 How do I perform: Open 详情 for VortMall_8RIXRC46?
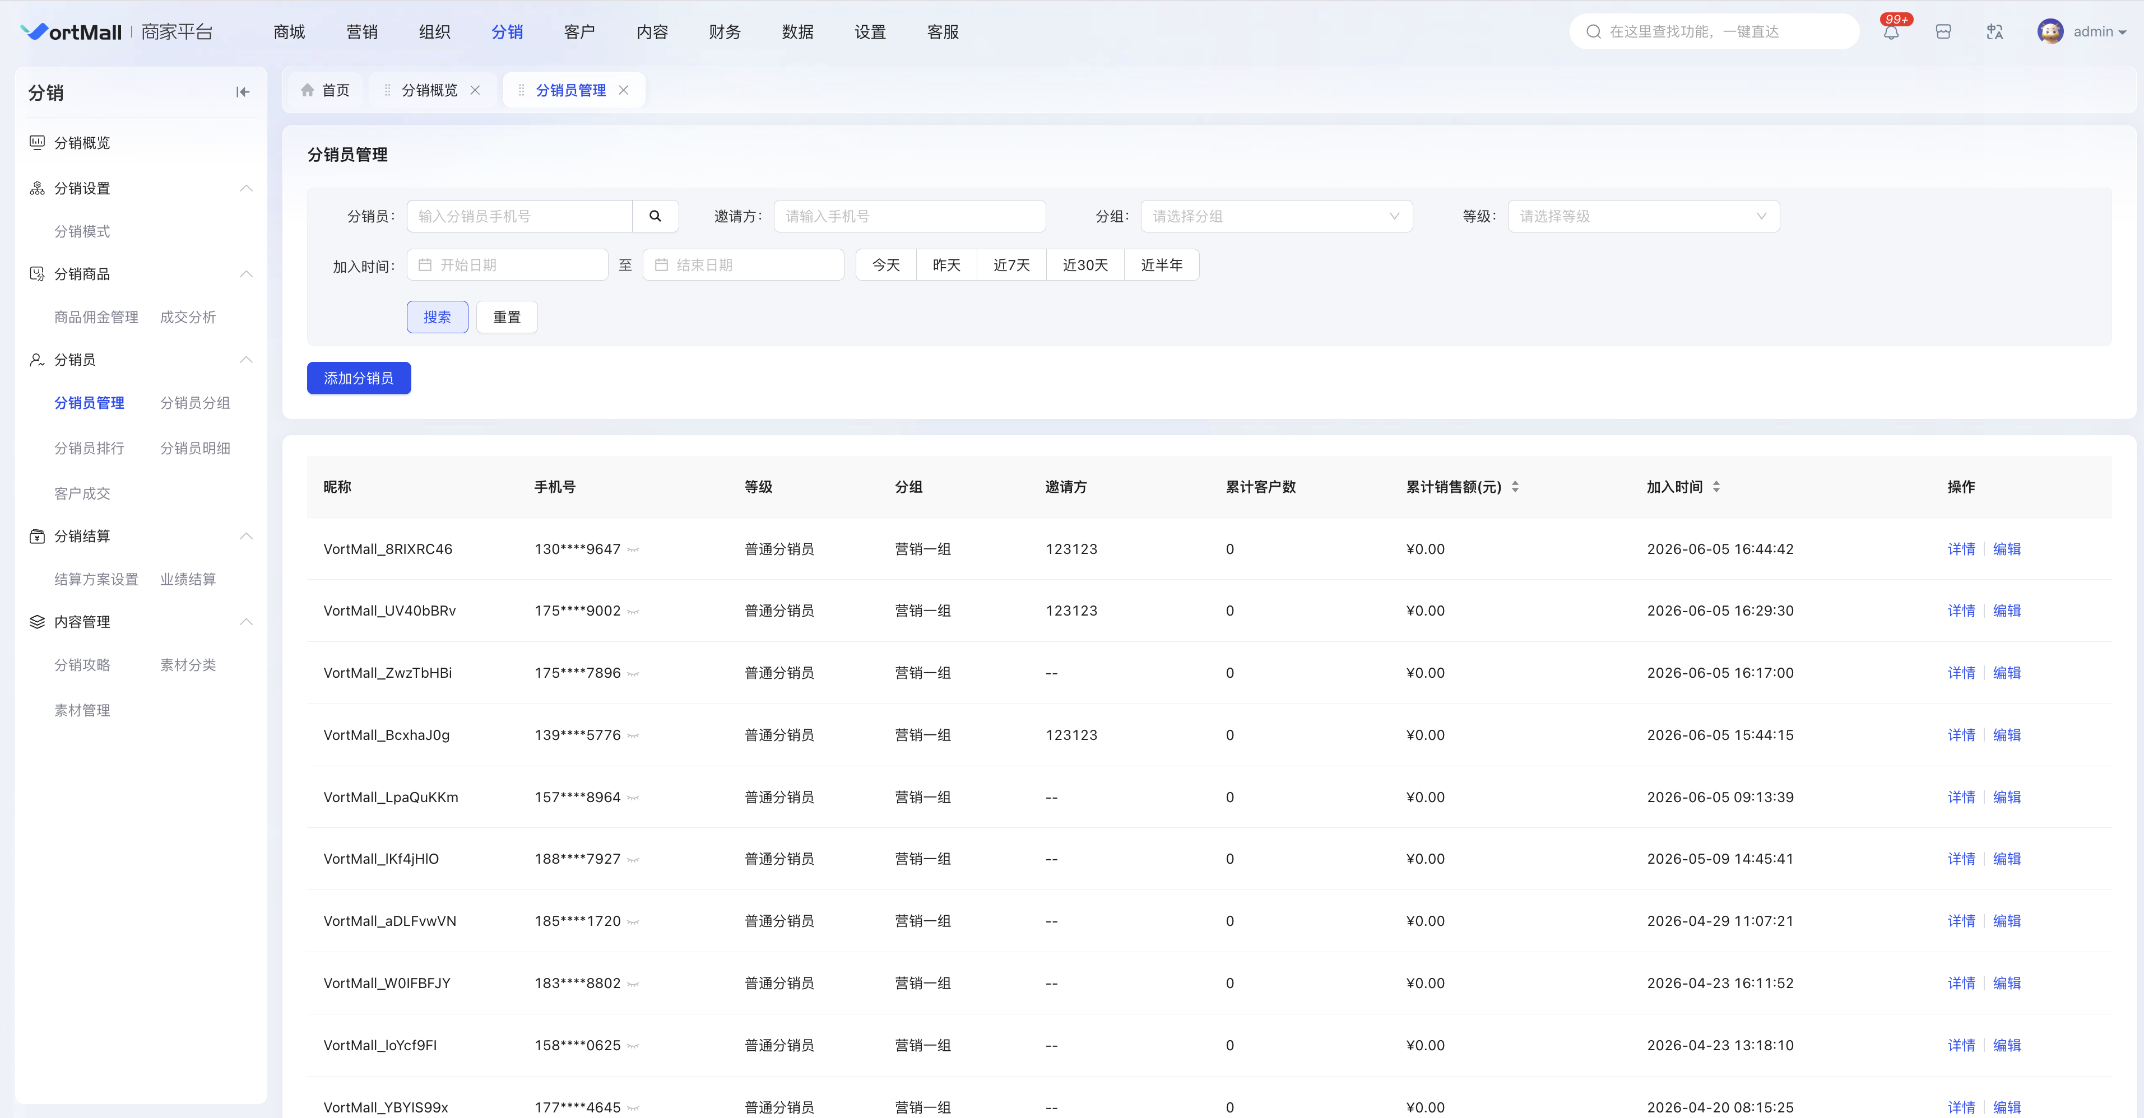tap(1961, 549)
